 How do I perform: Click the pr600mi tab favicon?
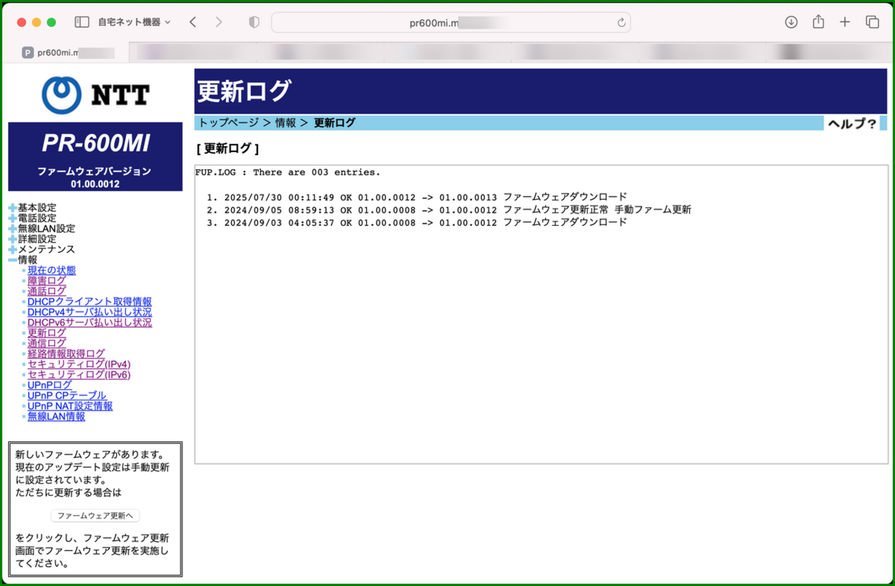(28, 52)
